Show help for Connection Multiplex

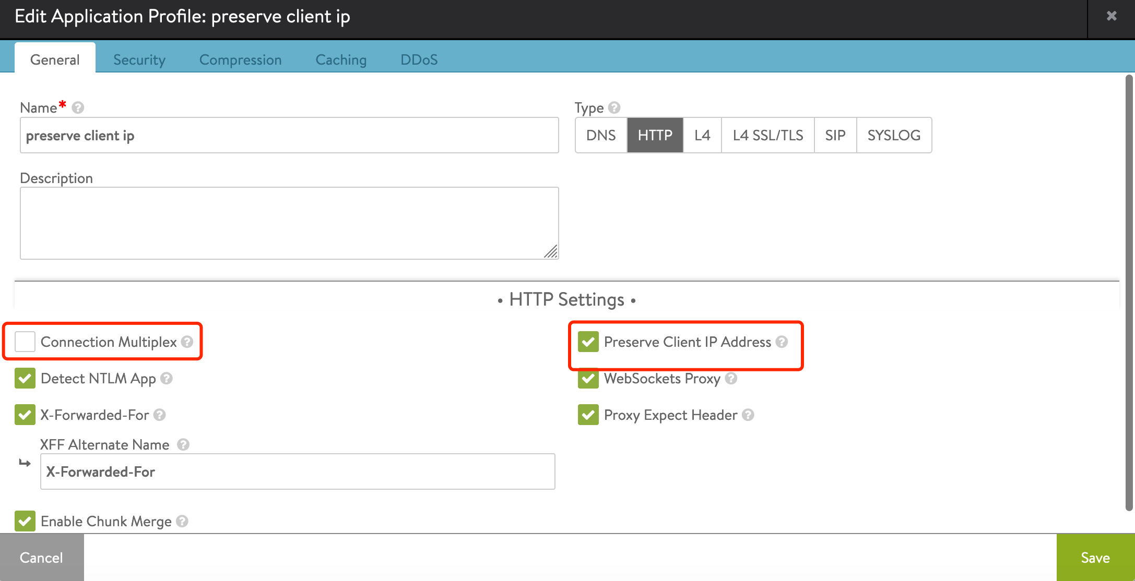point(187,342)
